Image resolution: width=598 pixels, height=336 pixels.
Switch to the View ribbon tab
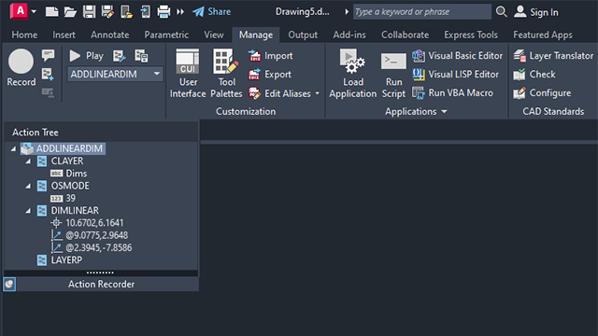coord(214,35)
